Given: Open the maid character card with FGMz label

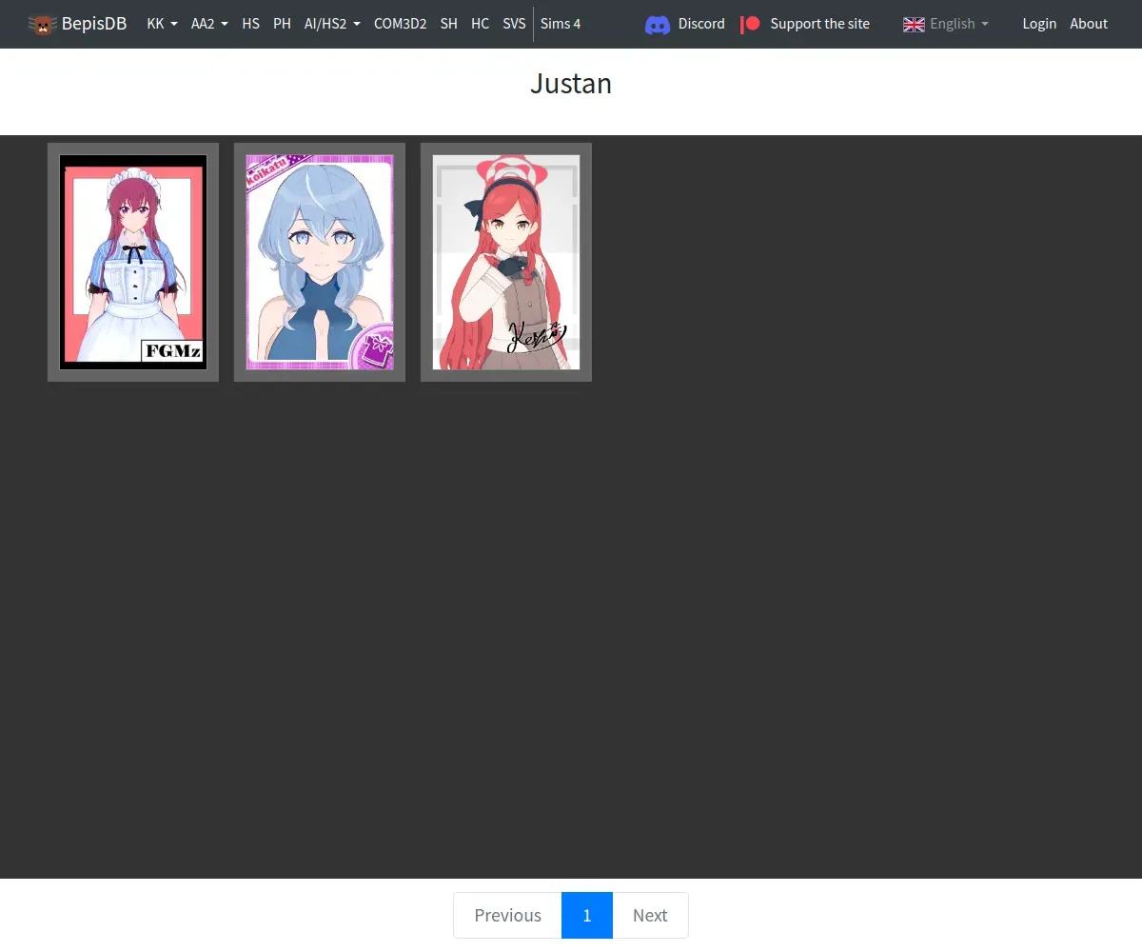Looking at the screenshot, I should 133,262.
